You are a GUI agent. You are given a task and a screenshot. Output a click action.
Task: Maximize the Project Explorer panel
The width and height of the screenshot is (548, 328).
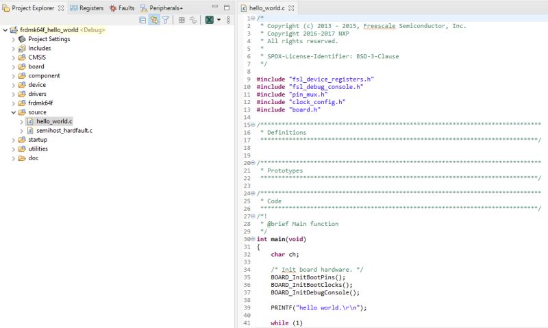(227, 8)
